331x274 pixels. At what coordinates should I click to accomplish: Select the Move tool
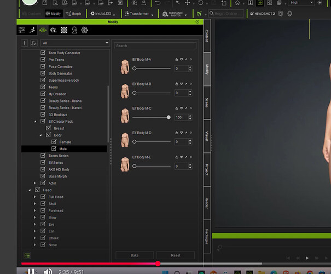click(x=188, y=3)
